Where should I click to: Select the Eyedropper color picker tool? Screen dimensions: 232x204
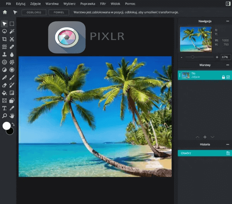[x=12, y=108]
